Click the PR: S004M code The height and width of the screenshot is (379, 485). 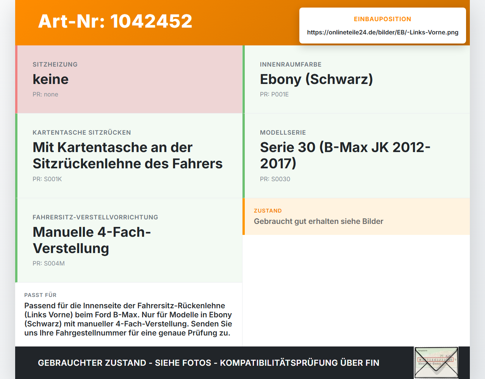click(x=48, y=263)
